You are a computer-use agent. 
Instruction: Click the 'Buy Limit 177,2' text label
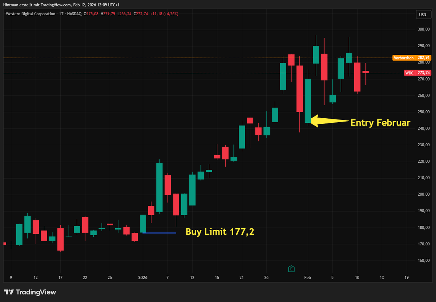220,232
